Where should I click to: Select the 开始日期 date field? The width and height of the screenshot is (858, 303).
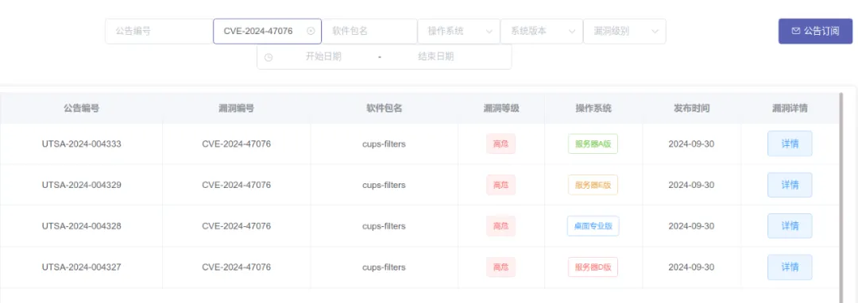pyautogui.click(x=323, y=57)
